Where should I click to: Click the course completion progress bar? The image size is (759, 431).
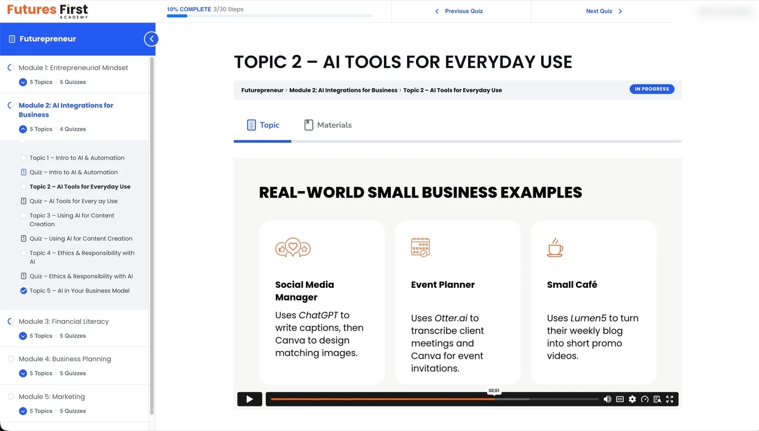click(269, 16)
